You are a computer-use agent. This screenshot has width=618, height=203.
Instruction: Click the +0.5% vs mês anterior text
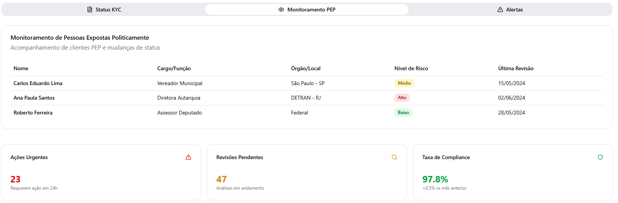tap(444, 188)
